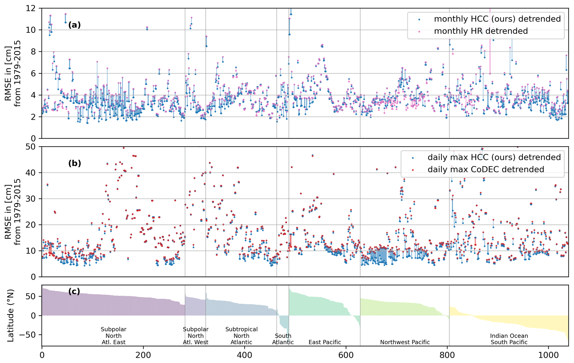Click the blue daily max HCC legend marker
The height and width of the screenshot is (363, 574).
coord(413,158)
